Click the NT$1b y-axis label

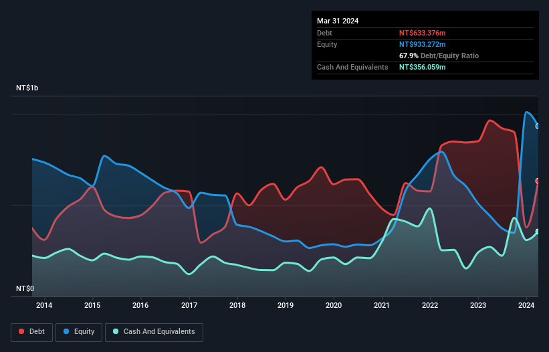click(27, 88)
